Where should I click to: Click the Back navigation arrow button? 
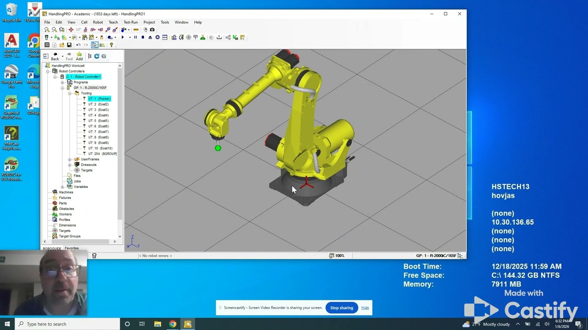point(55,56)
